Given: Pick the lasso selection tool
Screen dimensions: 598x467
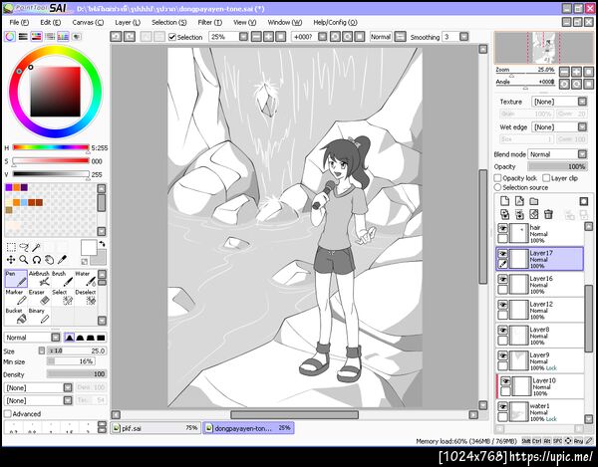Looking at the screenshot, I should [24, 248].
